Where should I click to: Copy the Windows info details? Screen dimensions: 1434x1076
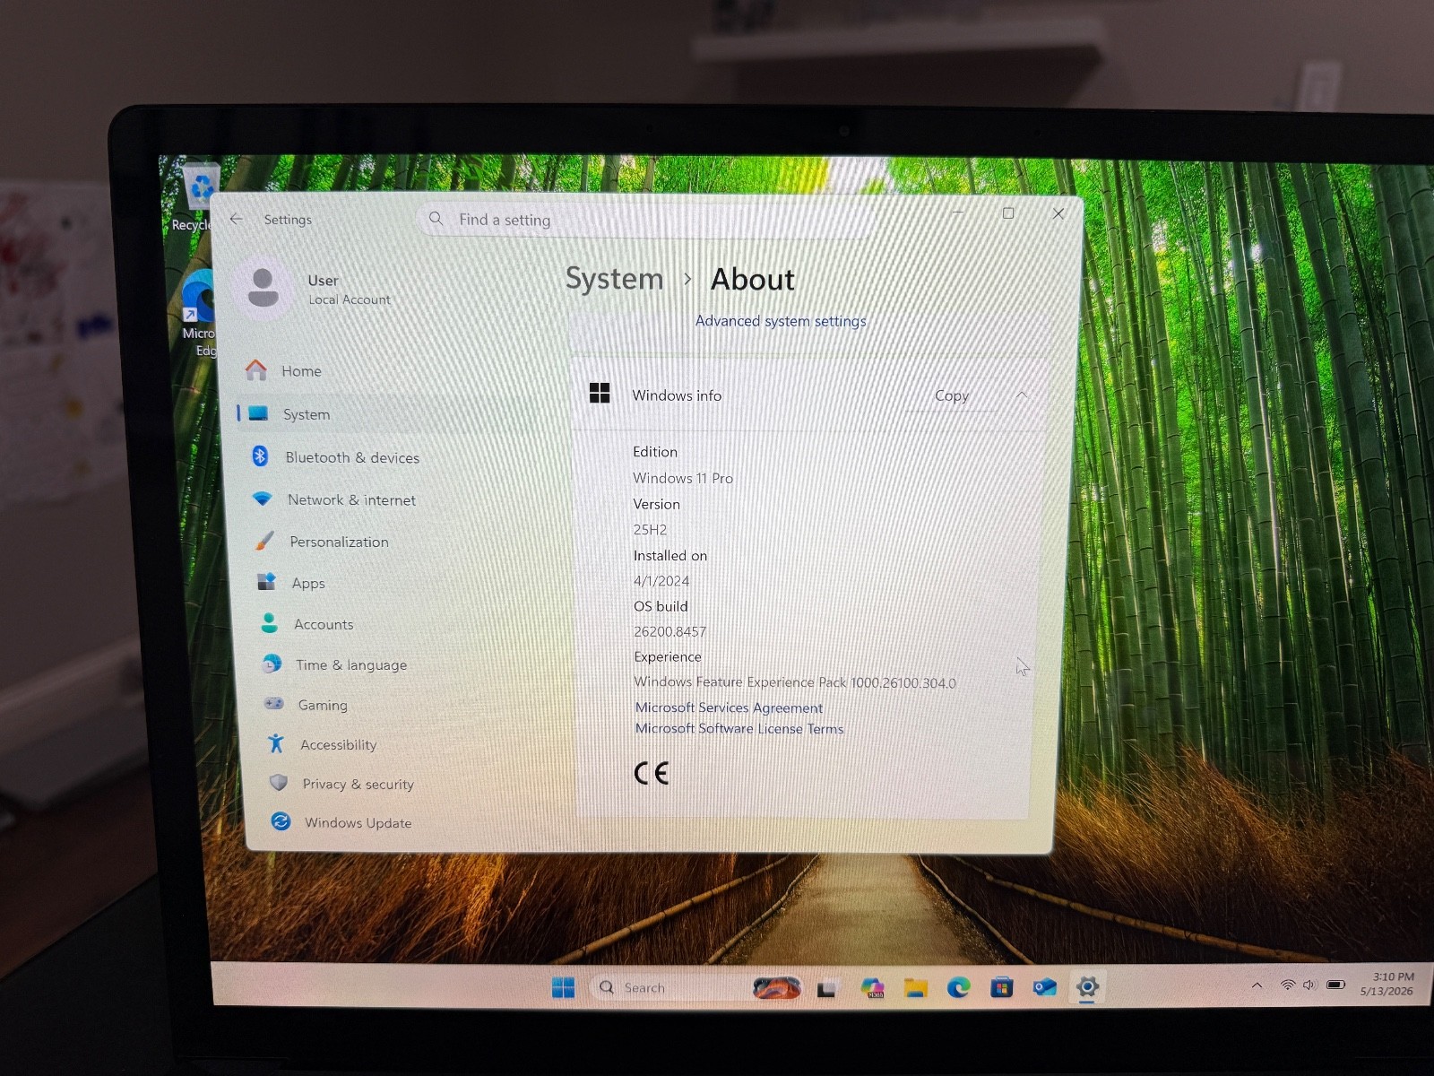(x=952, y=395)
